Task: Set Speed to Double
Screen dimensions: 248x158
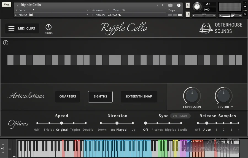Action: 88,130
